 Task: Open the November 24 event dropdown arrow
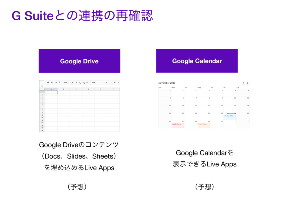click(x=235, y=116)
